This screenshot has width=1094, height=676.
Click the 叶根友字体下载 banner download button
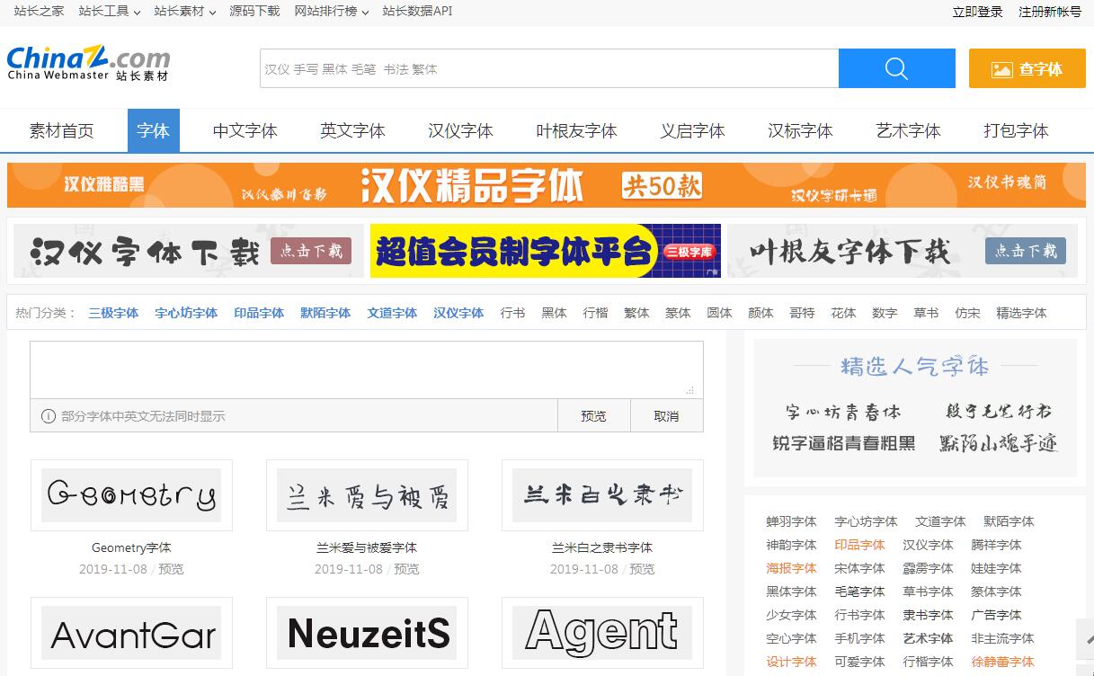point(1025,251)
